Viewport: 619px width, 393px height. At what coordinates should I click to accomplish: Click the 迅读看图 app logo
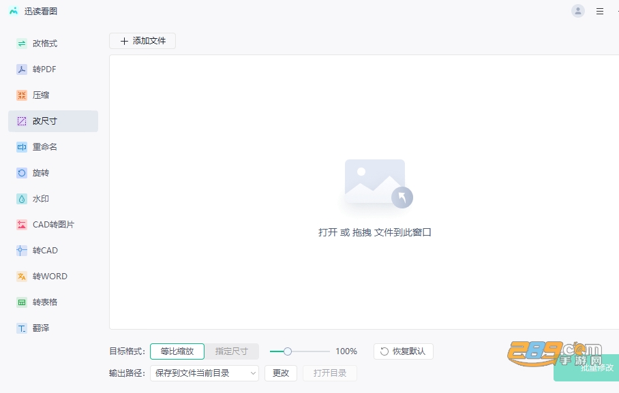click(x=14, y=11)
